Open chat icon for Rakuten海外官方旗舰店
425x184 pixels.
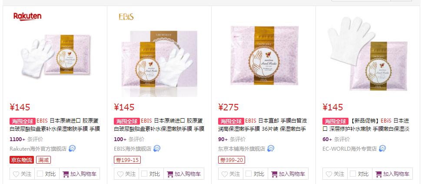click(x=72, y=148)
